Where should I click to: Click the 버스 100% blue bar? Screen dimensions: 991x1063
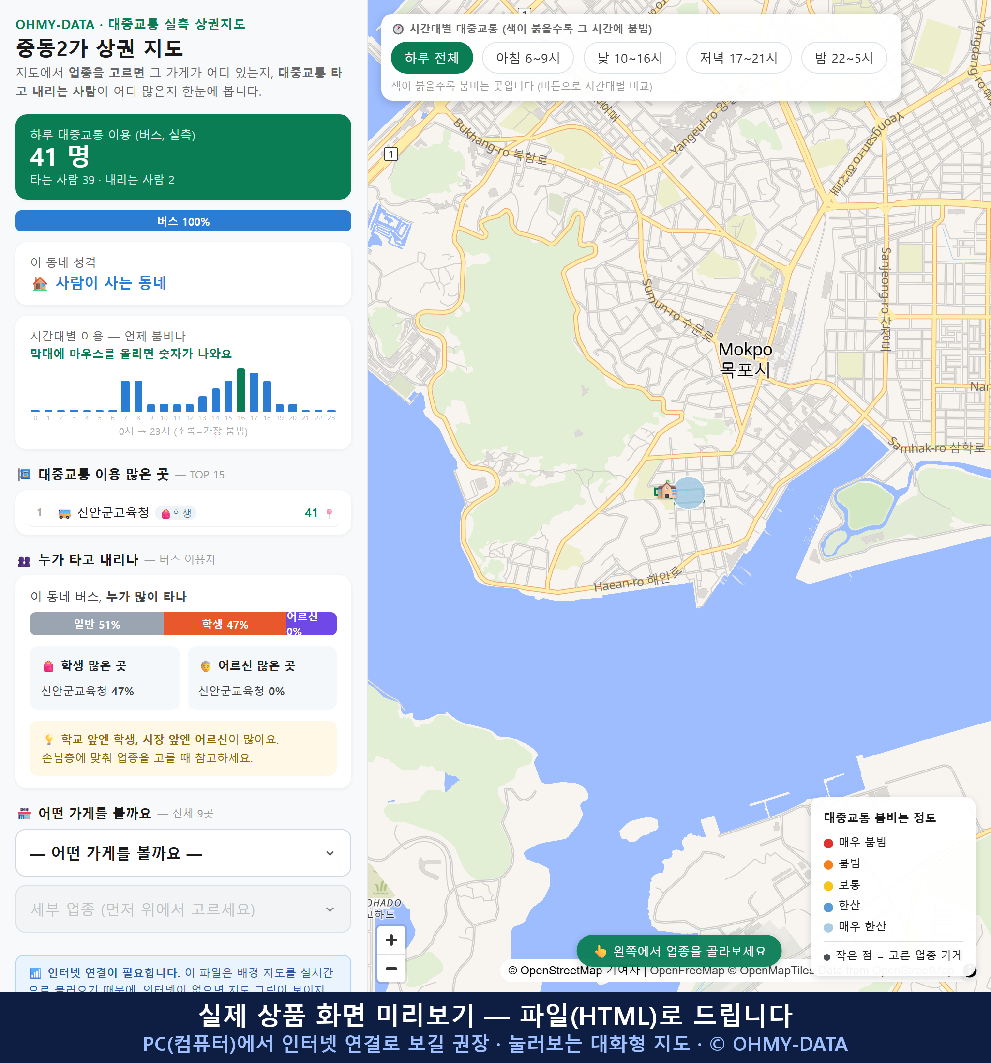tap(183, 221)
